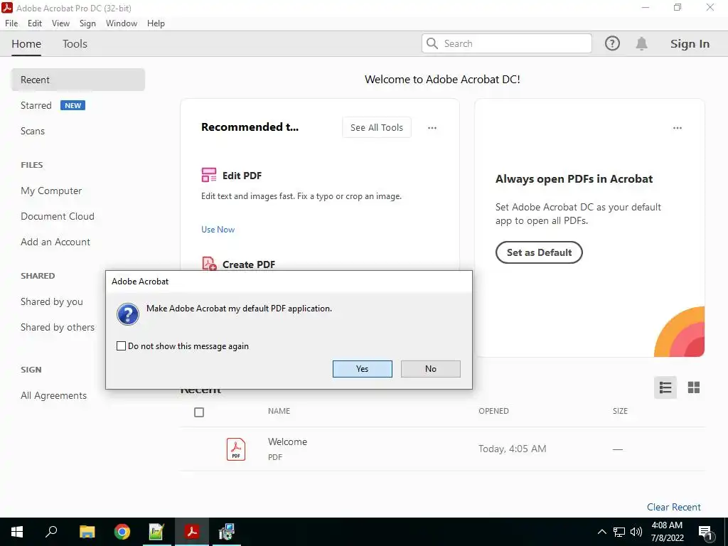728x546 pixels.
Task: Select Recent in the sidebar
Action: [x=78, y=80]
